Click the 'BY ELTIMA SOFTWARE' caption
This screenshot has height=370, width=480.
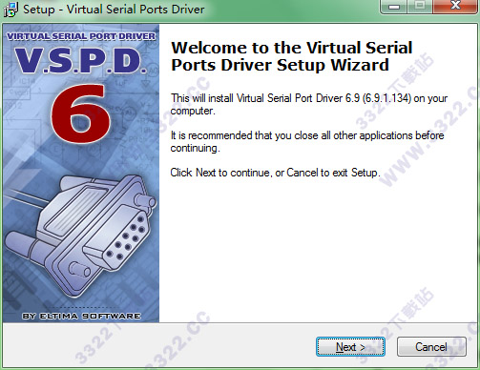[81, 316]
